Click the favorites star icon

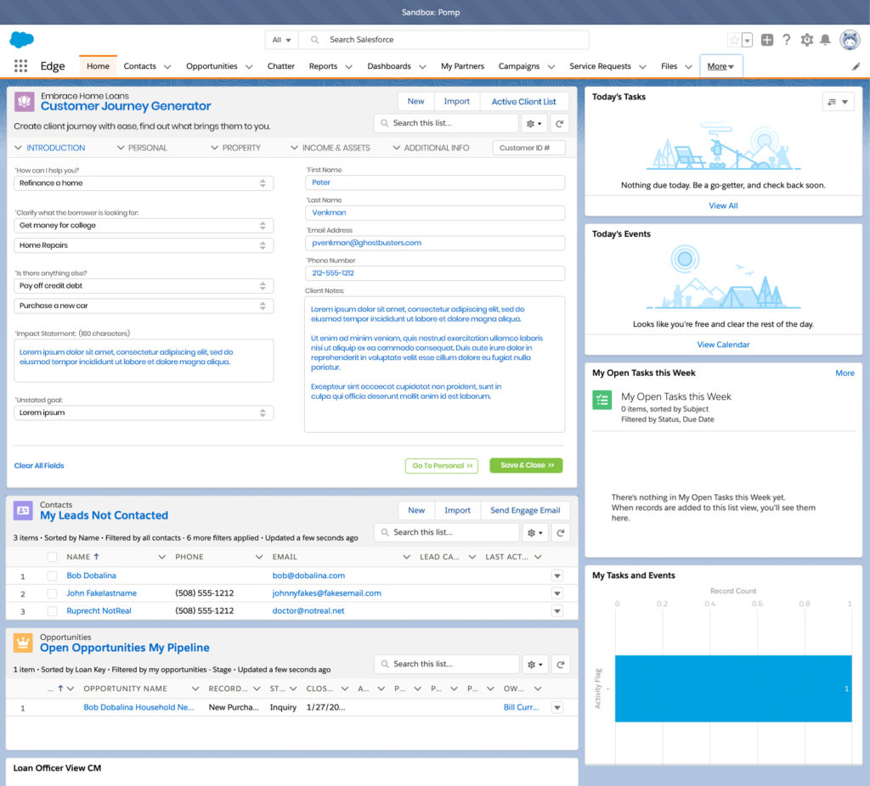coord(734,40)
